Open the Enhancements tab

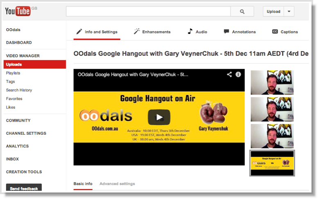coord(152,32)
